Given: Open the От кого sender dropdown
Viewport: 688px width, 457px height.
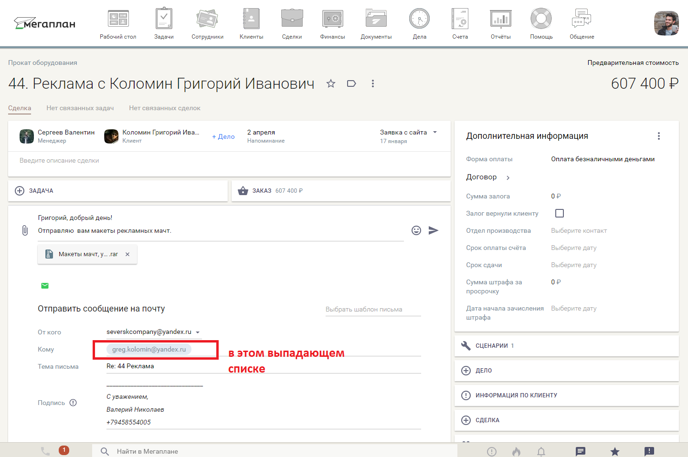Looking at the screenshot, I should coord(154,332).
